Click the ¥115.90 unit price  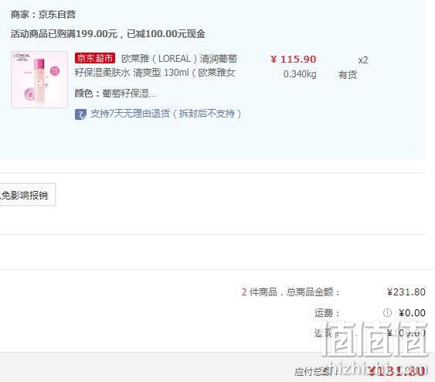point(294,59)
